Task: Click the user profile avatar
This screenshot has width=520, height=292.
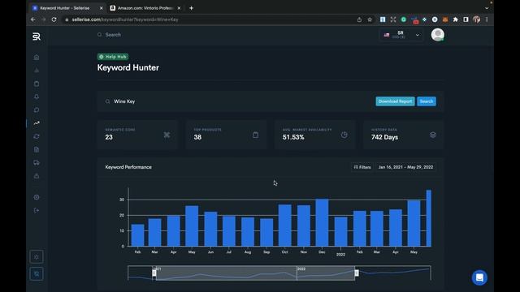Action: pos(437,34)
